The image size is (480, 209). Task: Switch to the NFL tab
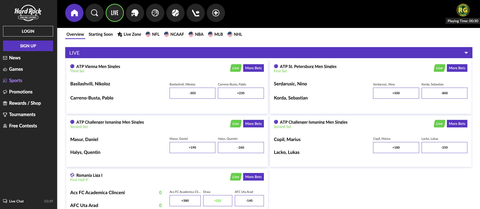pos(152,34)
